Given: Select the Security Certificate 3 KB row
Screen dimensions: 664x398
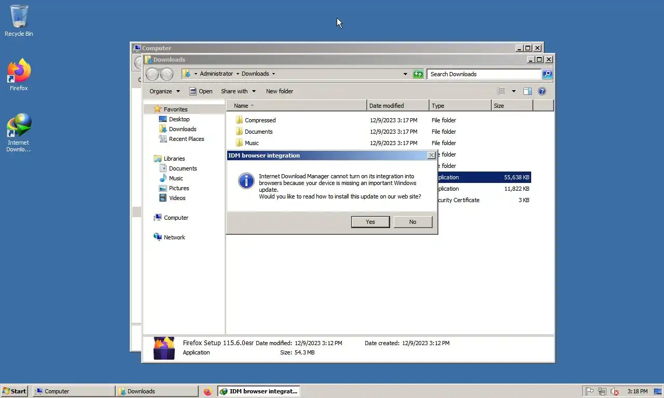Looking at the screenshot, I should [484, 200].
